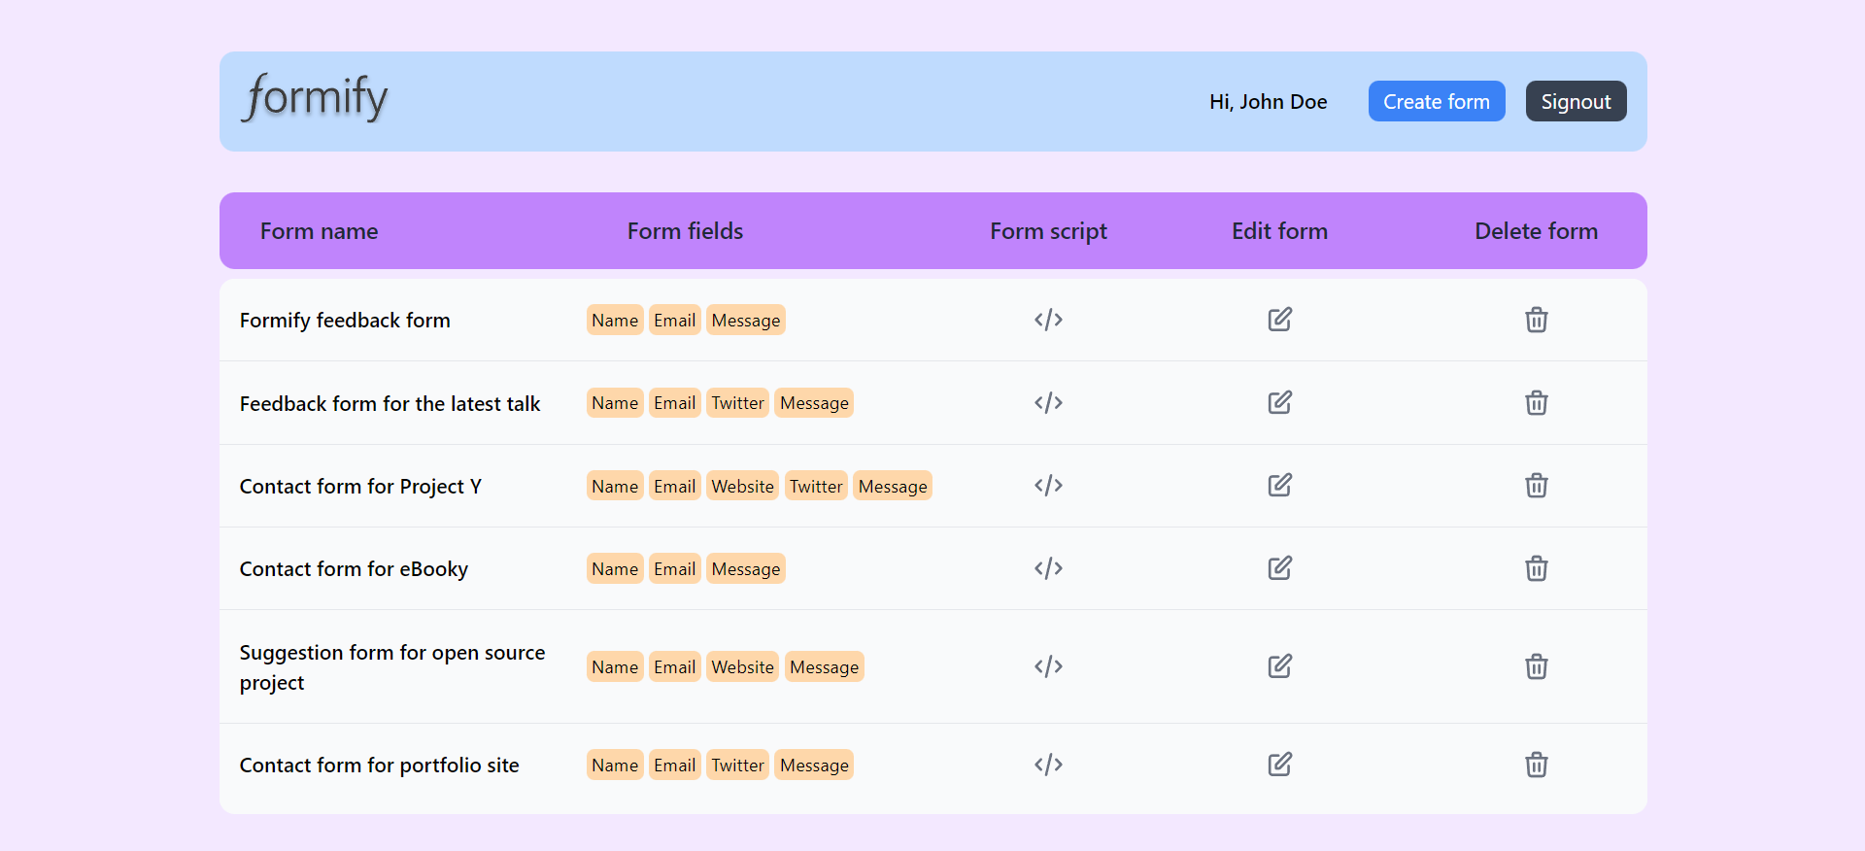Screen dimensions: 1865x851
Task: Open form script for Formify feedback form
Action: pyautogui.click(x=1048, y=320)
